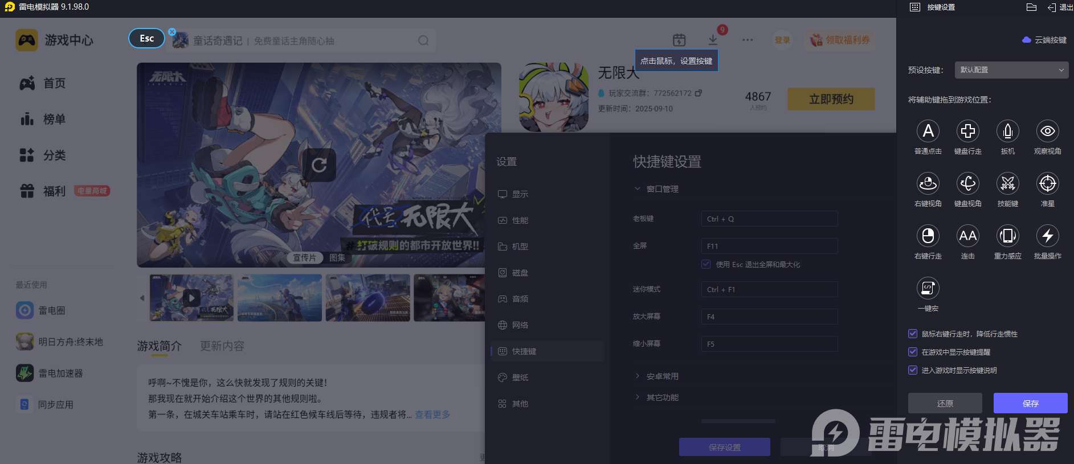
Task: Select the 右键视角 right-click view icon
Action: pos(928,183)
